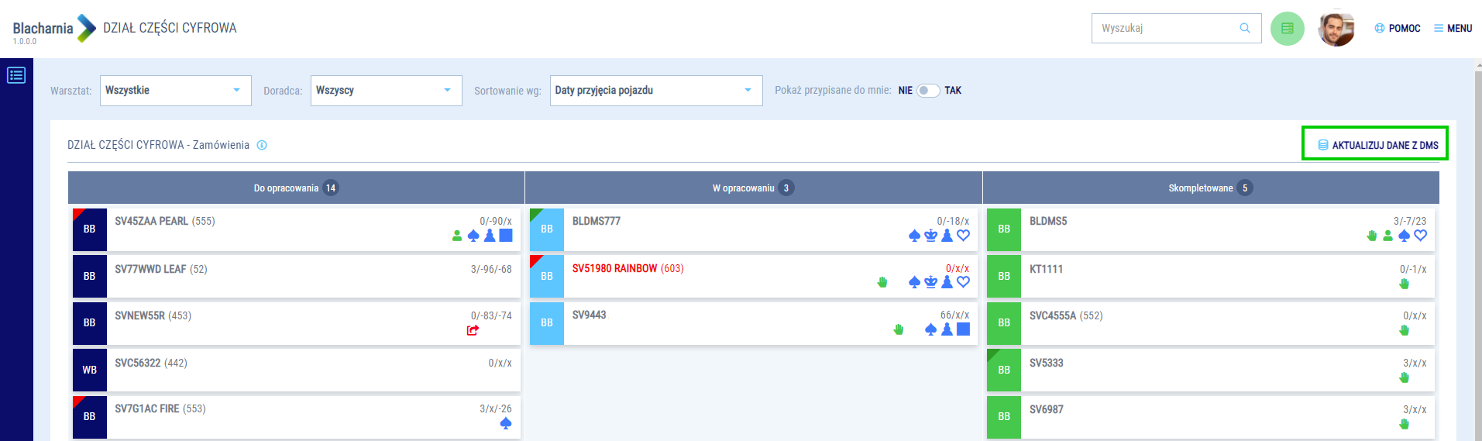Click the green list icon in header

1287,29
